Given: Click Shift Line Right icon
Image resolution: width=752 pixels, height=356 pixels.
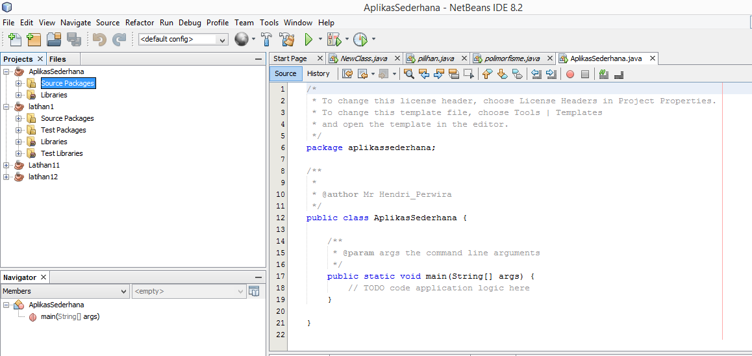Looking at the screenshot, I should tap(551, 74).
